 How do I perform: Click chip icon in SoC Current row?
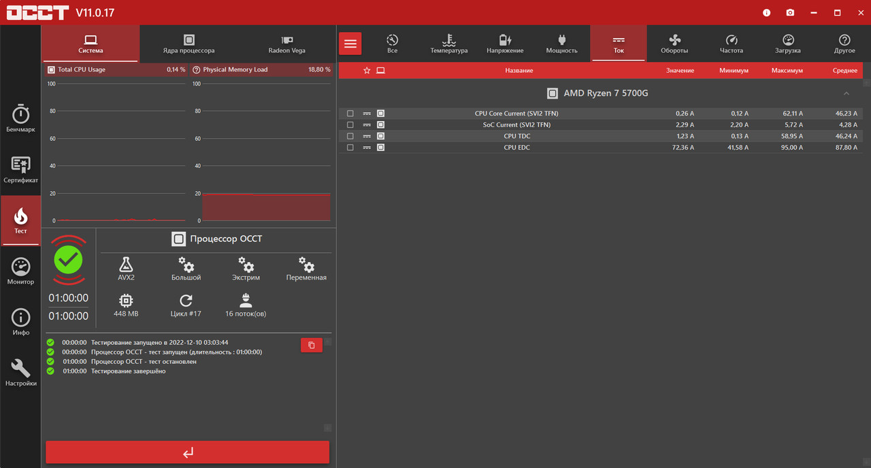380,125
